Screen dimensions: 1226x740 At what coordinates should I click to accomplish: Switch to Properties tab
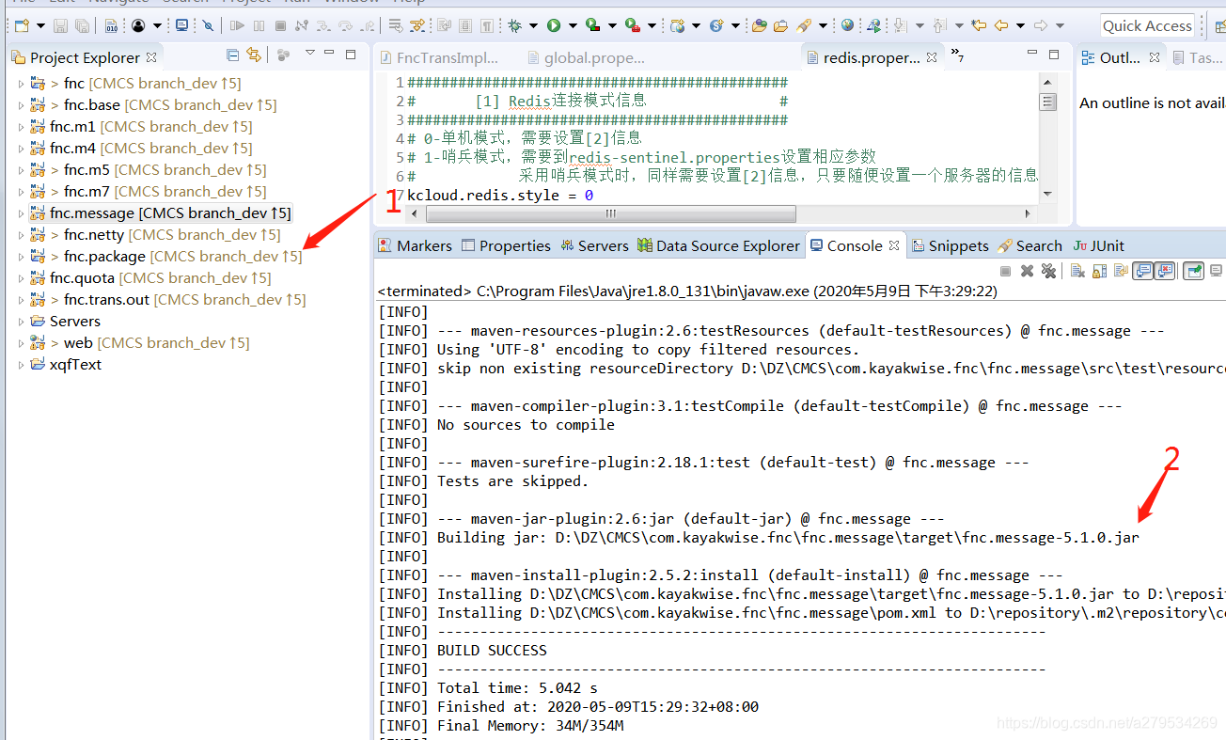(x=506, y=245)
